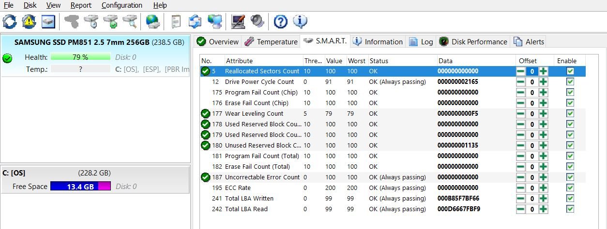Image resolution: width=607 pixels, height=229 pixels.
Task: Click the disk with magnifier toolbar icon
Action: [130, 21]
